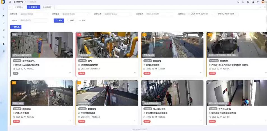Image resolution: width=267 pixels, height=131 pixels.
Task: Open the 检修楼南侧通道 alarm snapshot
Action: click(107, 93)
